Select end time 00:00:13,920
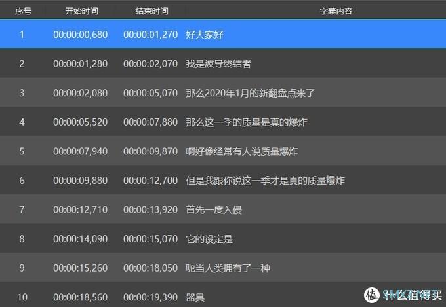446x307 pixels. pyautogui.click(x=150, y=210)
